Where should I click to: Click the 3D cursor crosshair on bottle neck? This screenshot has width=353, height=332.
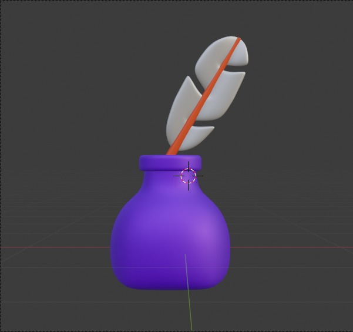point(188,176)
